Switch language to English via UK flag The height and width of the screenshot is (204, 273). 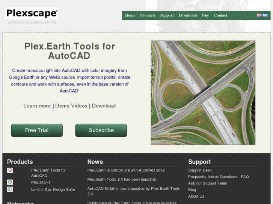tap(259, 15)
